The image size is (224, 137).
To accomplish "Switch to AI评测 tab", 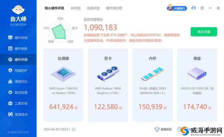I will pyautogui.click(x=76, y=8).
